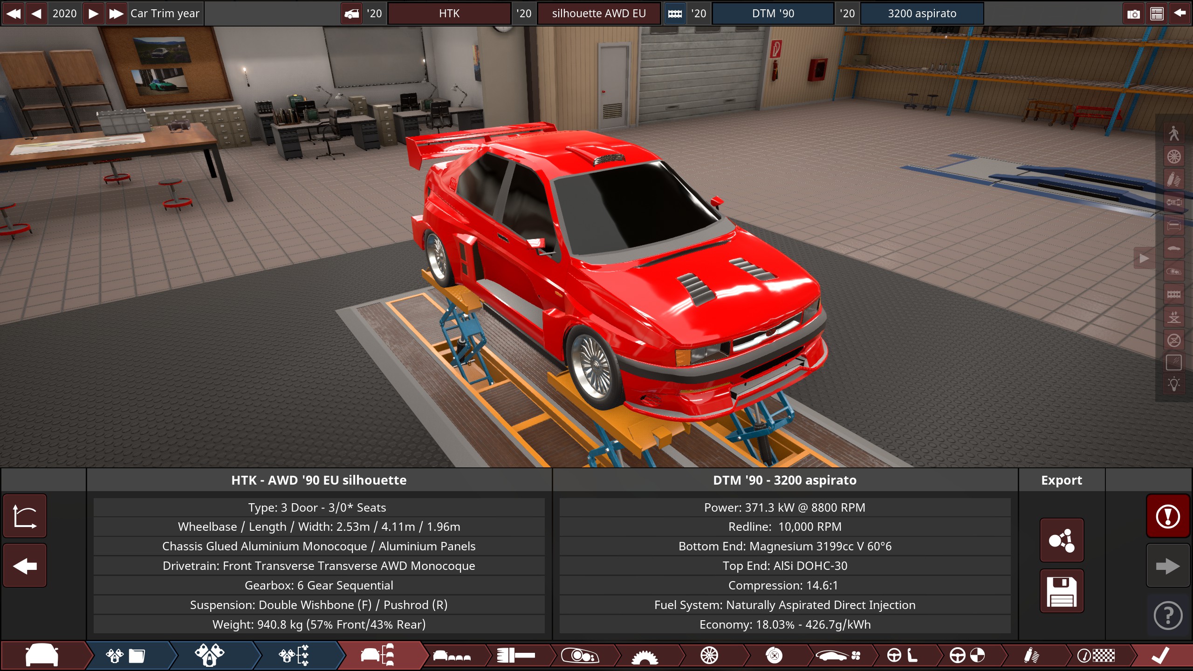1193x671 pixels.
Task: Click the Gearbox: 6 Gear Sequential row
Action: click(x=319, y=585)
